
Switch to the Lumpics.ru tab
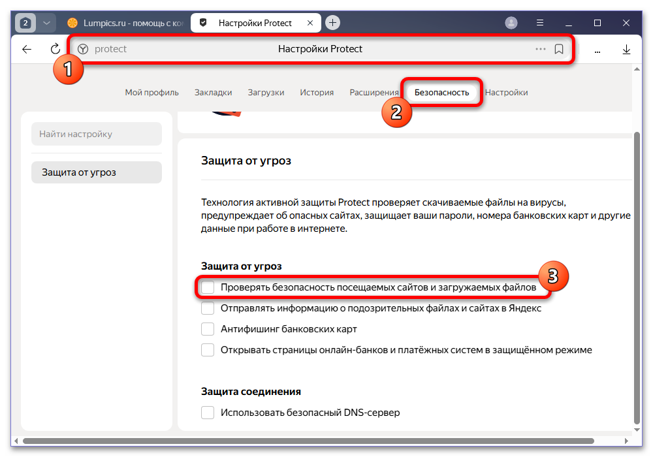point(125,23)
